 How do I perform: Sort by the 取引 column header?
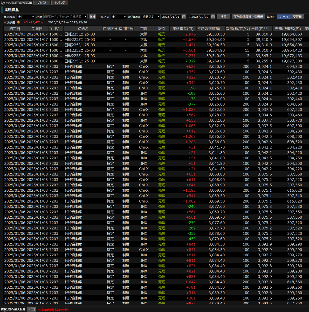[162, 29]
